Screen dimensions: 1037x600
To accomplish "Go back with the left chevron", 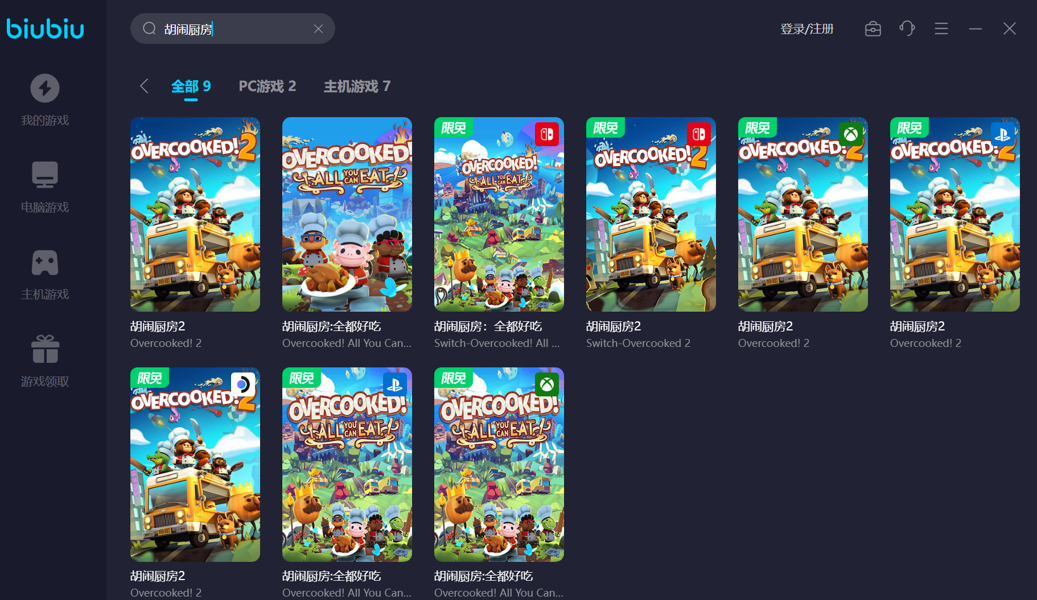I will point(144,86).
